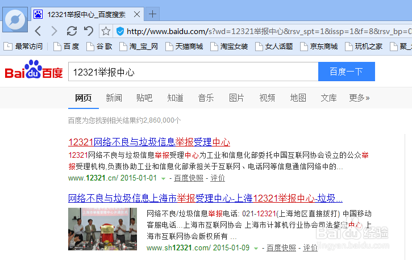
Task: Click the undo/restore arrow icon
Action: 89,31
